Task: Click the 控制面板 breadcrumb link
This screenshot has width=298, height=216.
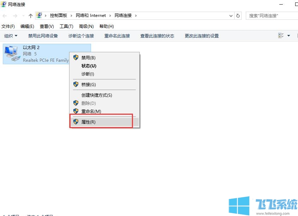Action: tap(59, 15)
